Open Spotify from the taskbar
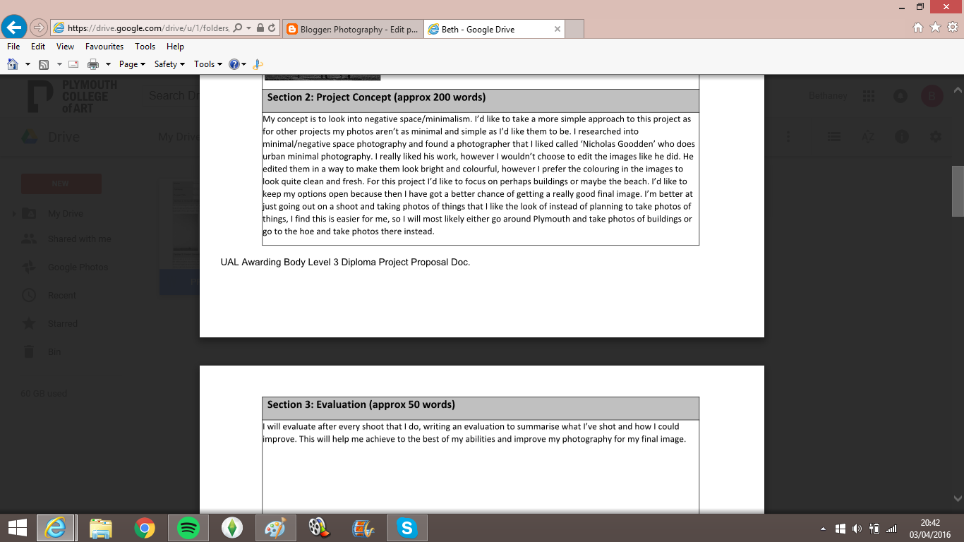This screenshot has width=964, height=542. click(x=188, y=528)
